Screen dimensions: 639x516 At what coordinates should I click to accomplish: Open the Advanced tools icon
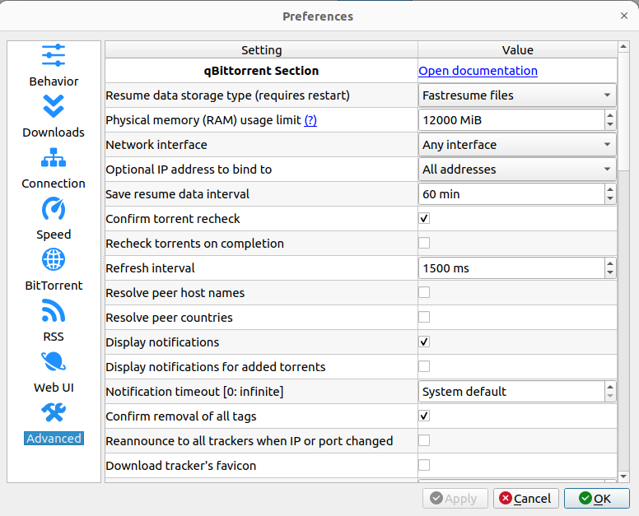pyautogui.click(x=54, y=412)
